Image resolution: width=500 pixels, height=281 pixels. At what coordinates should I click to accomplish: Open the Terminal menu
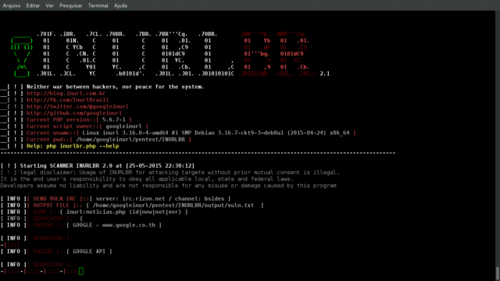pyautogui.click(x=98, y=5)
